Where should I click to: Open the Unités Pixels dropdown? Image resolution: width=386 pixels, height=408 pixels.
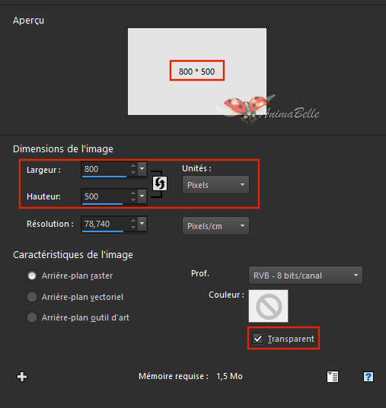[215, 185]
